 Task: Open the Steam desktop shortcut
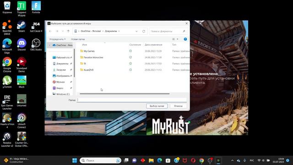tap(22, 26)
